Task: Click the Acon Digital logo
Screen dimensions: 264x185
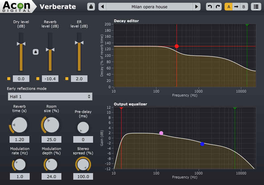Action: click(17, 7)
